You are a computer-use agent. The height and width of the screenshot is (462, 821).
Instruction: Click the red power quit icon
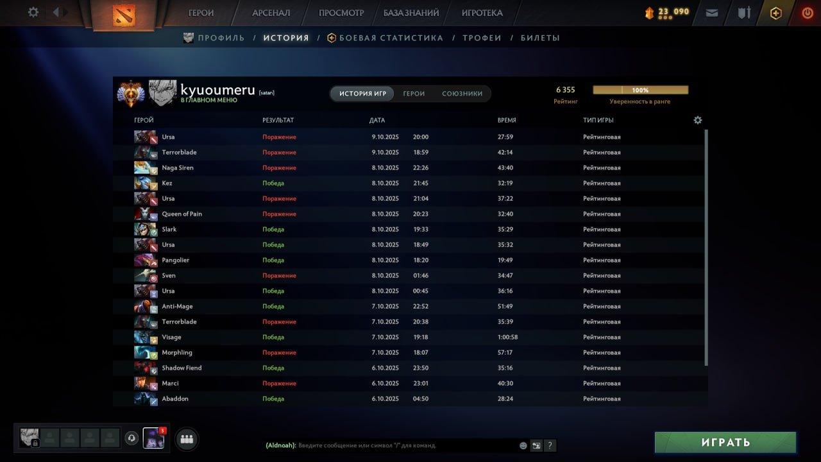point(807,13)
